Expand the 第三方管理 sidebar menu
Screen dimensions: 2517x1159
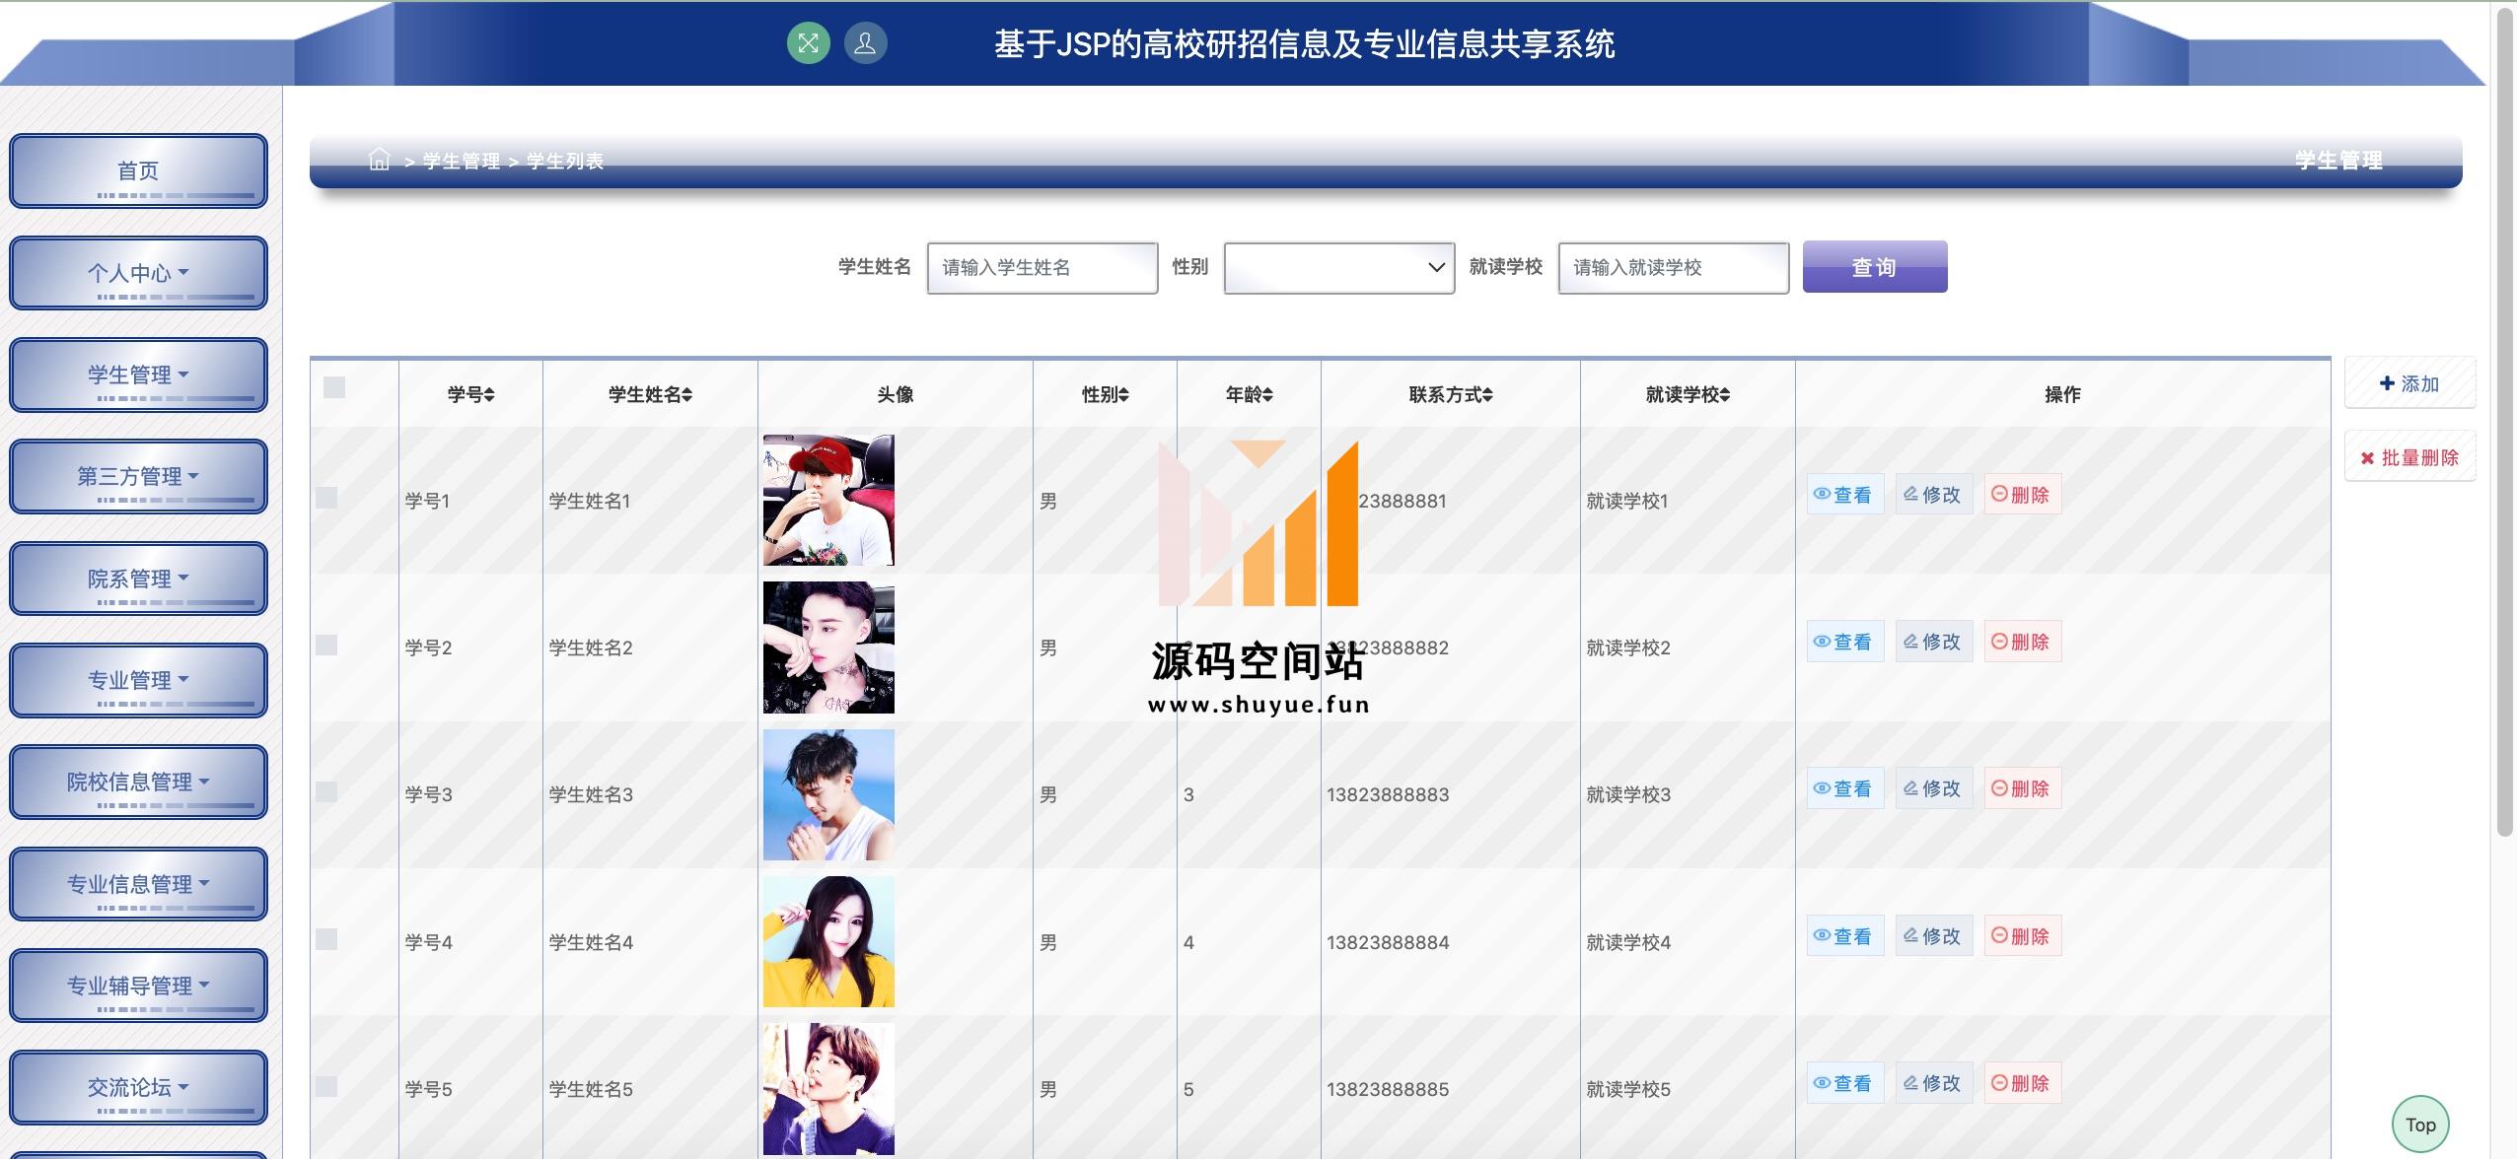coord(138,477)
